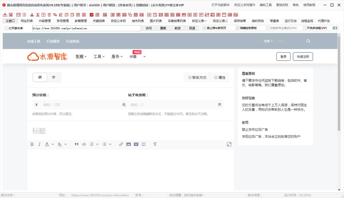
Task: Check the 联系方式 checkbox
Action: coord(190,77)
